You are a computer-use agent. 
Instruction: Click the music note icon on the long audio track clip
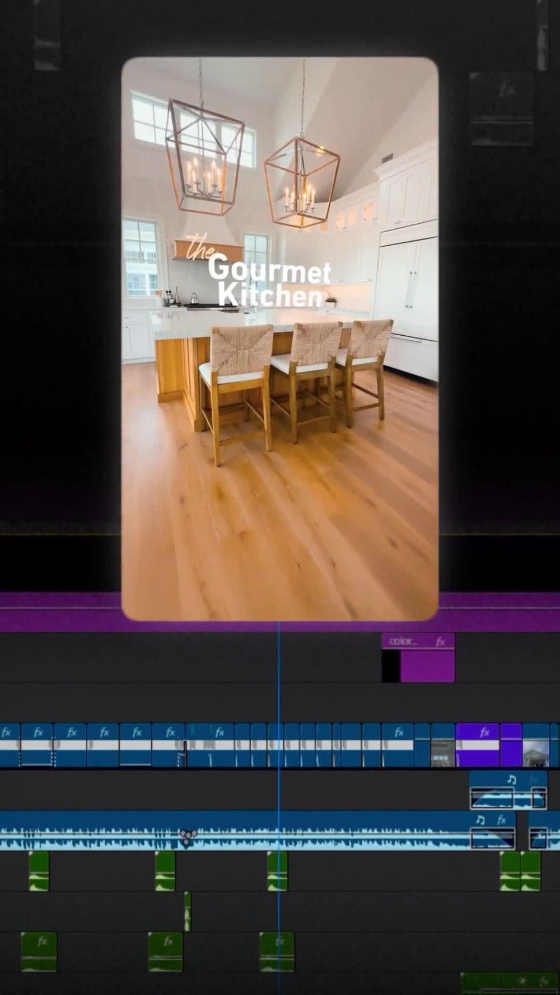coord(480,820)
